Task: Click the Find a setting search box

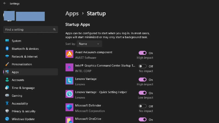Action: click(x=31, y=30)
